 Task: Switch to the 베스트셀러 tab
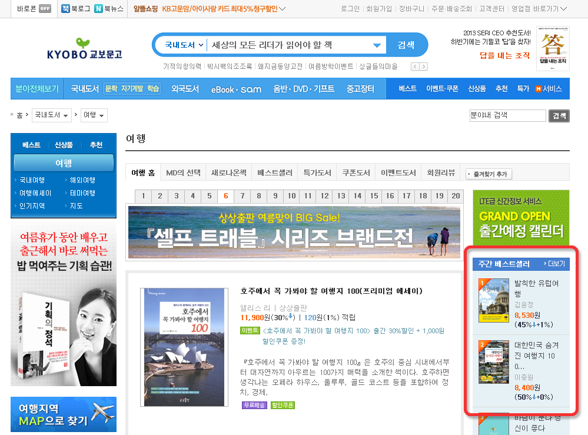(274, 172)
